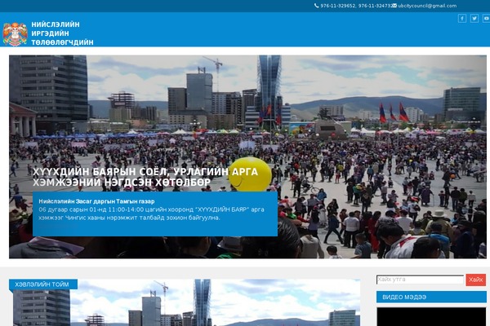Open the ВИДЕО МЭДЭЭ section header

431,297
